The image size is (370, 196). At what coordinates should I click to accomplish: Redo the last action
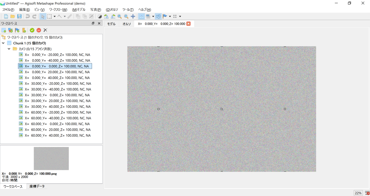35,16
